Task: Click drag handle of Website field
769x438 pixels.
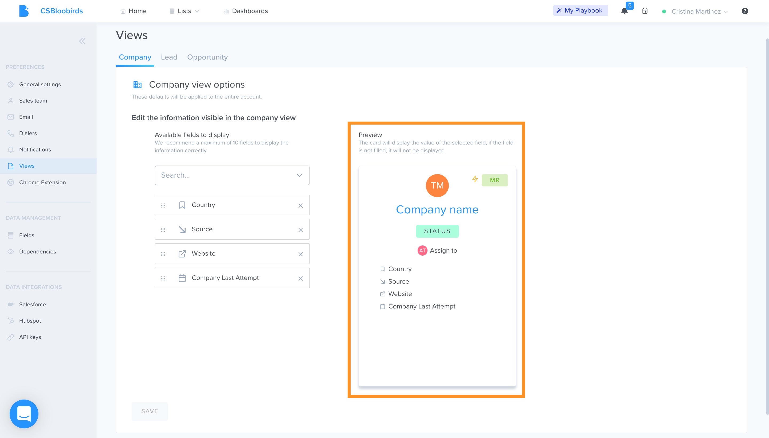Action: [163, 254]
